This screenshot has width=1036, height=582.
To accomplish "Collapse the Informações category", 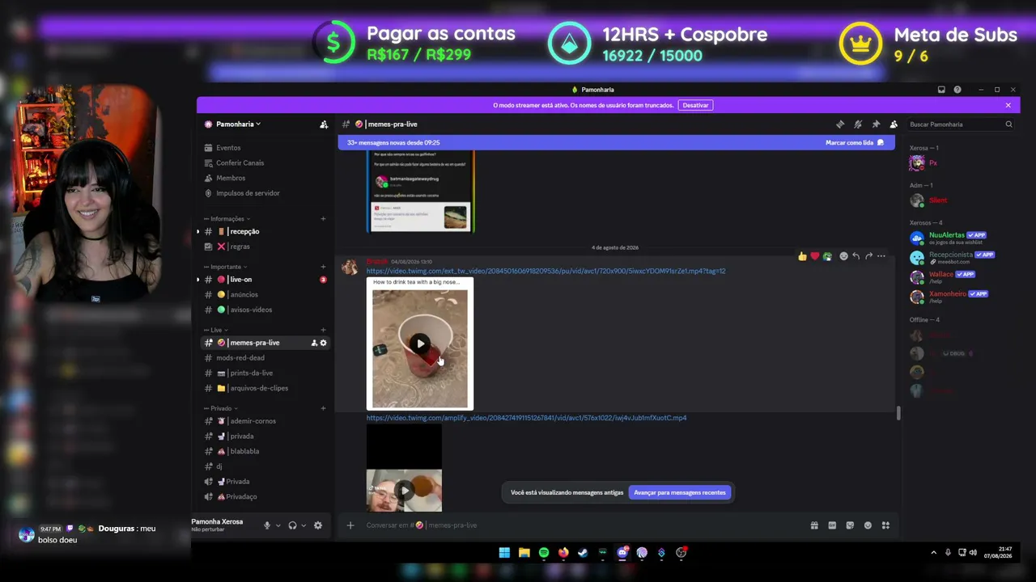I will pyautogui.click(x=227, y=219).
